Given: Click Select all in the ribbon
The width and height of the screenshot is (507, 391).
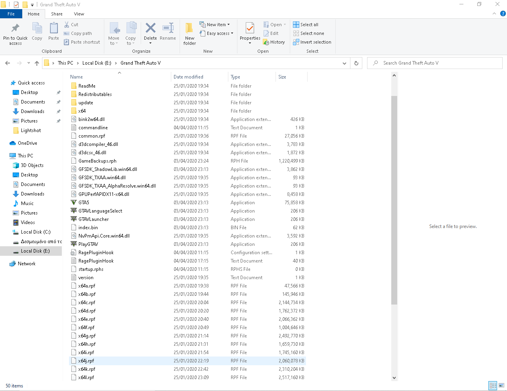Looking at the screenshot, I should (306, 25).
